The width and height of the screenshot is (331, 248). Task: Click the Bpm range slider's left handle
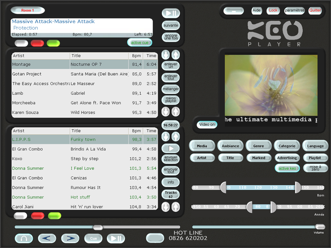click(223, 187)
